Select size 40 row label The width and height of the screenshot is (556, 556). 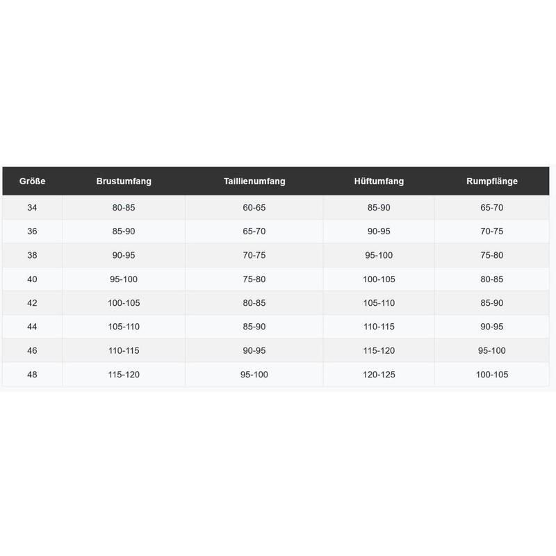point(32,279)
